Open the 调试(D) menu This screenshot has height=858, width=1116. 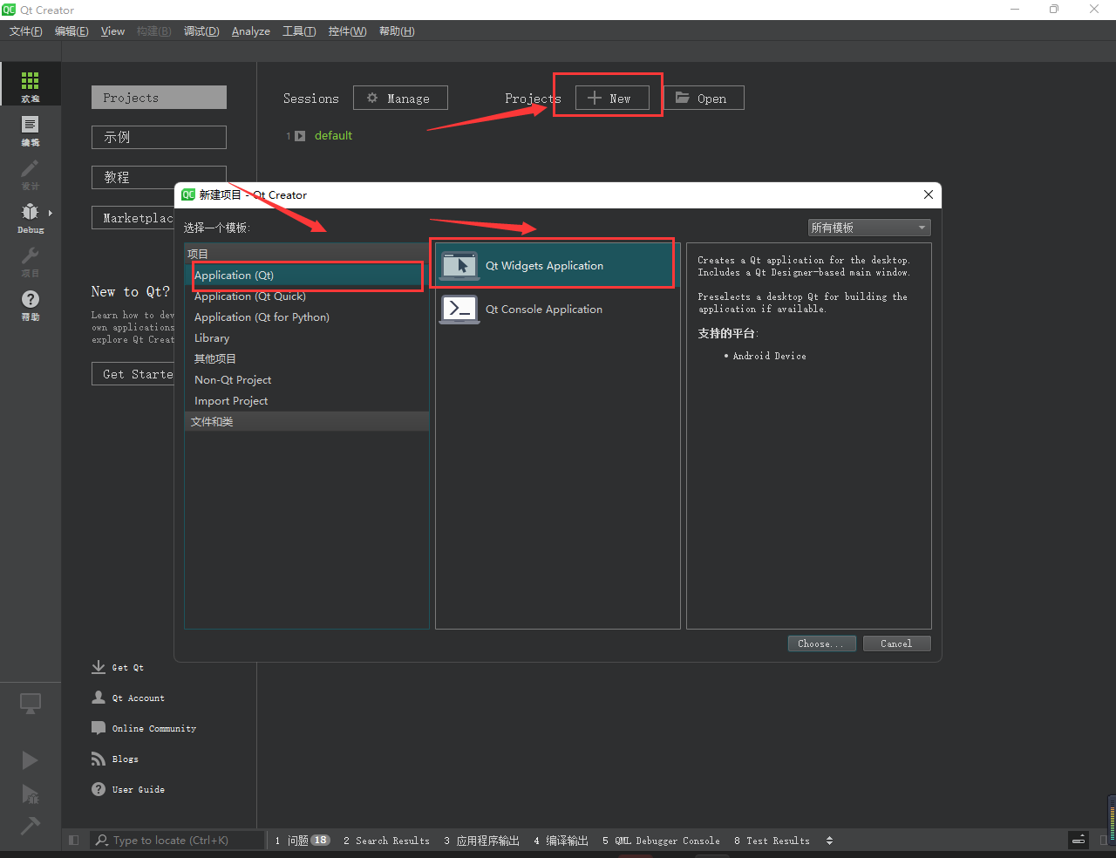click(201, 31)
